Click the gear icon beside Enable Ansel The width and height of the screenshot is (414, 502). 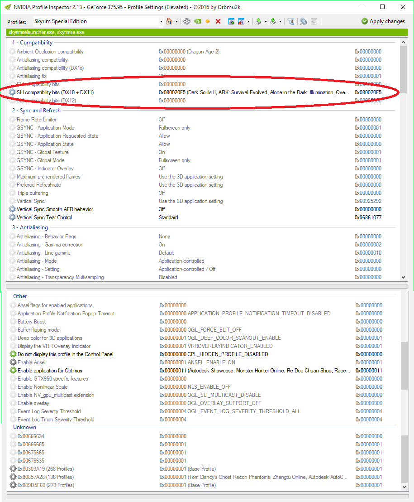pyautogui.click(x=13, y=362)
